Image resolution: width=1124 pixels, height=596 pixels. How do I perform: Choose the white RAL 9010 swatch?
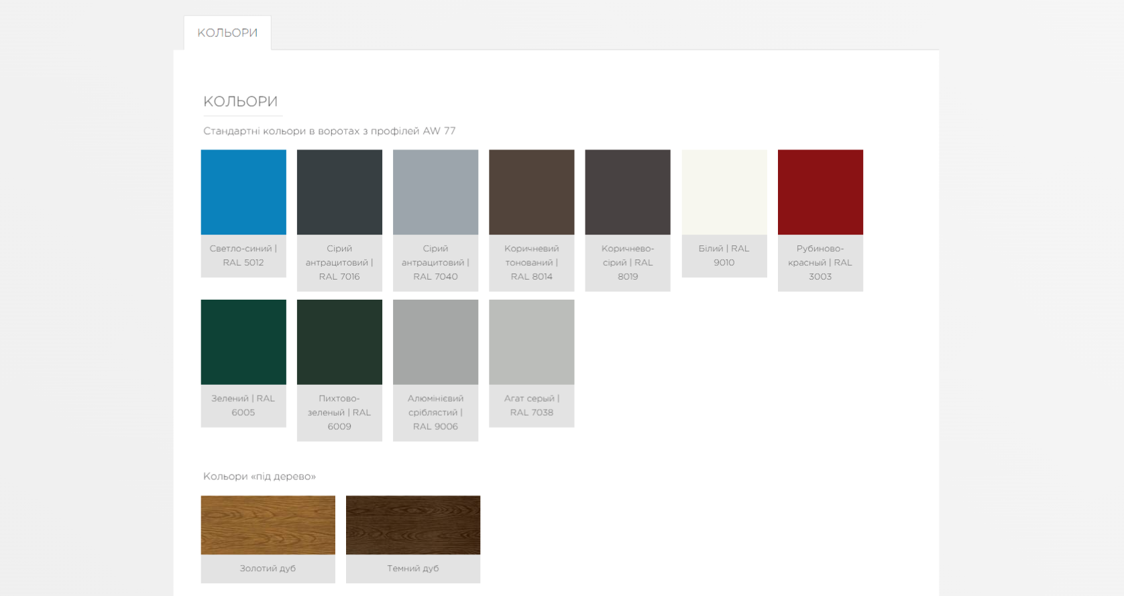[x=724, y=192]
